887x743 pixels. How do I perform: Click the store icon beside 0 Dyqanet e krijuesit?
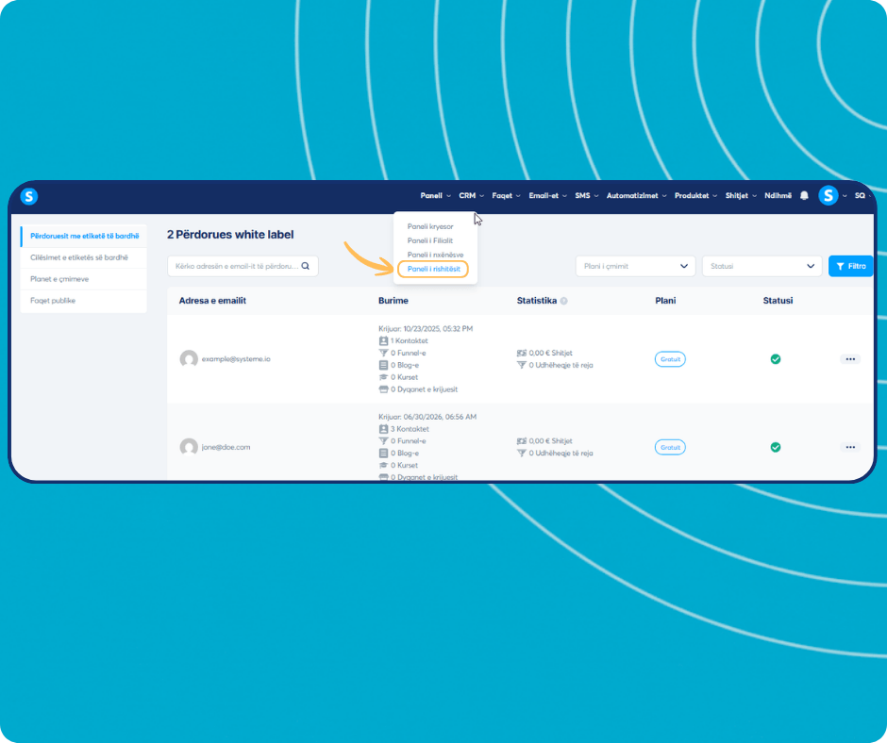[x=383, y=389]
